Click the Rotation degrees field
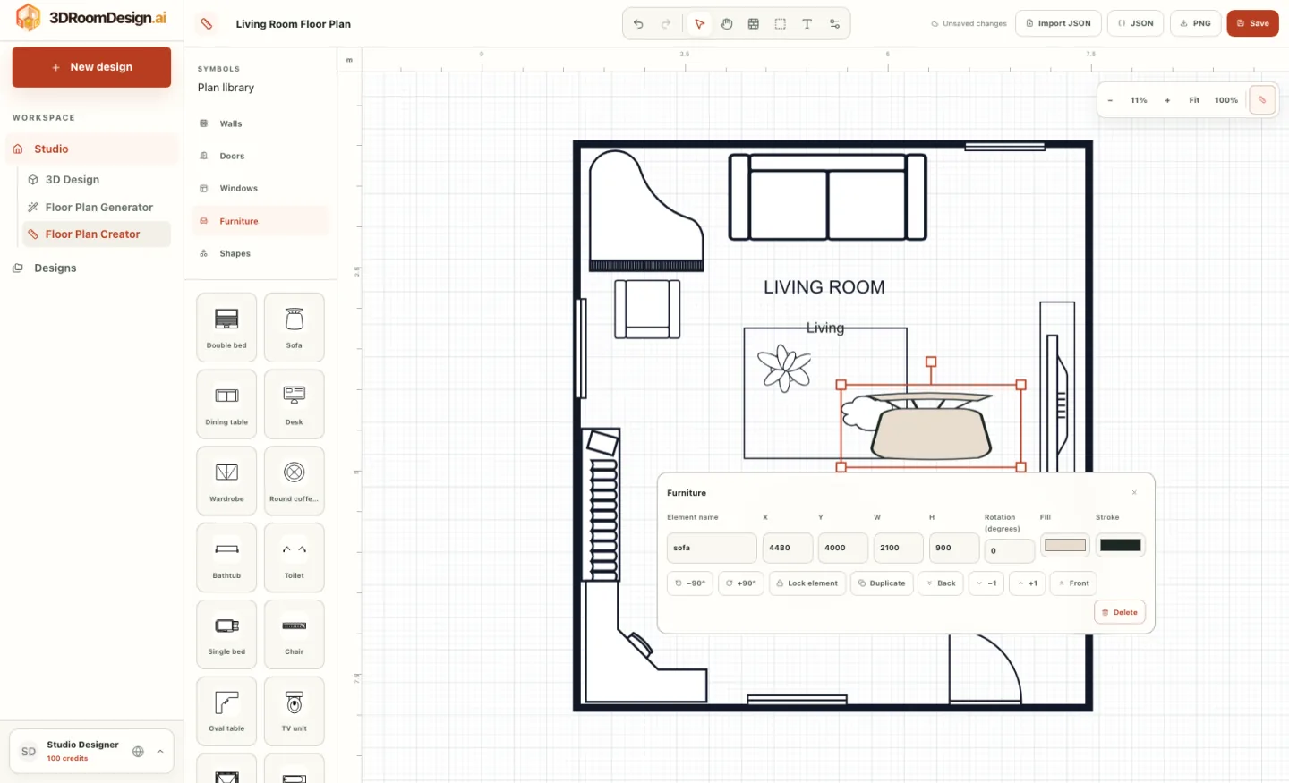Viewport: 1289px width, 783px height. click(1010, 550)
